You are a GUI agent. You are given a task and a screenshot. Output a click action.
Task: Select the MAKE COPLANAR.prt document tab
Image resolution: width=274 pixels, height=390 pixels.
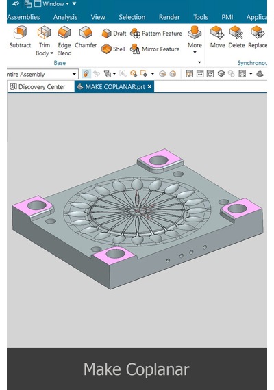[114, 87]
